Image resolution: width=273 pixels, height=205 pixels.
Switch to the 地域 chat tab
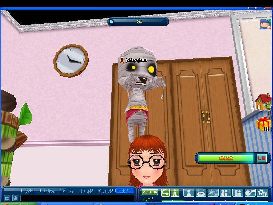point(49,191)
